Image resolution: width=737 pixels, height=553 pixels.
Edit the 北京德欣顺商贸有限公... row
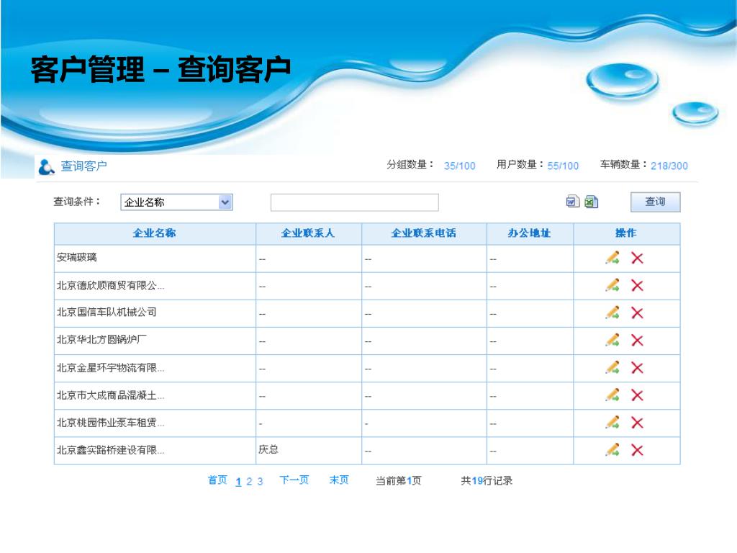point(612,285)
